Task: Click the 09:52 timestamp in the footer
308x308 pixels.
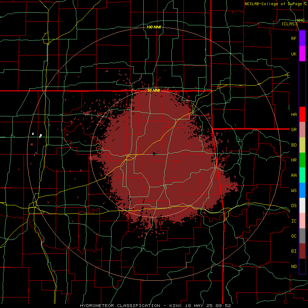Action: 223,306
